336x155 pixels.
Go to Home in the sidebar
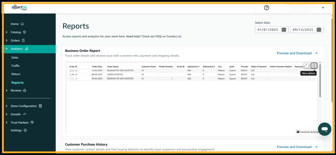click(15, 24)
